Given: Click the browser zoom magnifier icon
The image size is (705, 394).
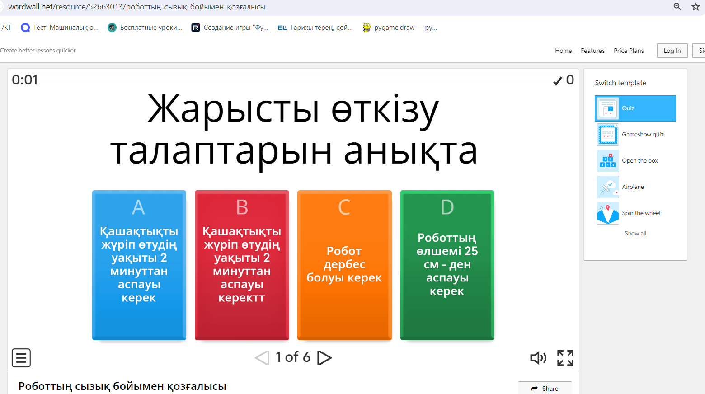Looking at the screenshot, I should click(677, 6).
